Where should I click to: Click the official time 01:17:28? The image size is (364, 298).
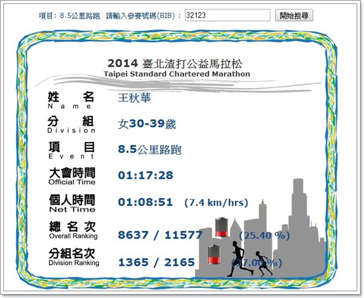(x=146, y=175)
